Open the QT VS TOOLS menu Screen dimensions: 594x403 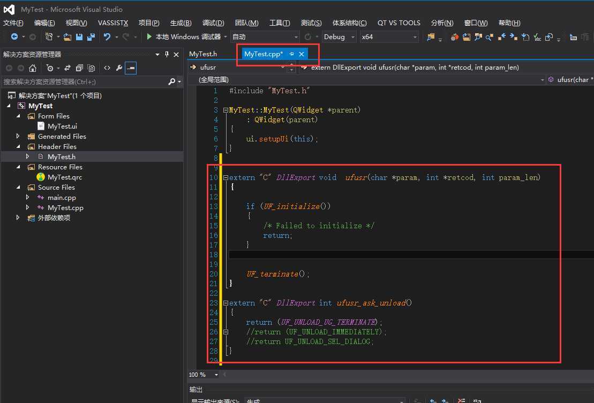click(399, 23)
